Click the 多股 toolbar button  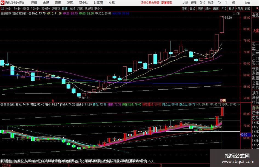coord(200,9)
